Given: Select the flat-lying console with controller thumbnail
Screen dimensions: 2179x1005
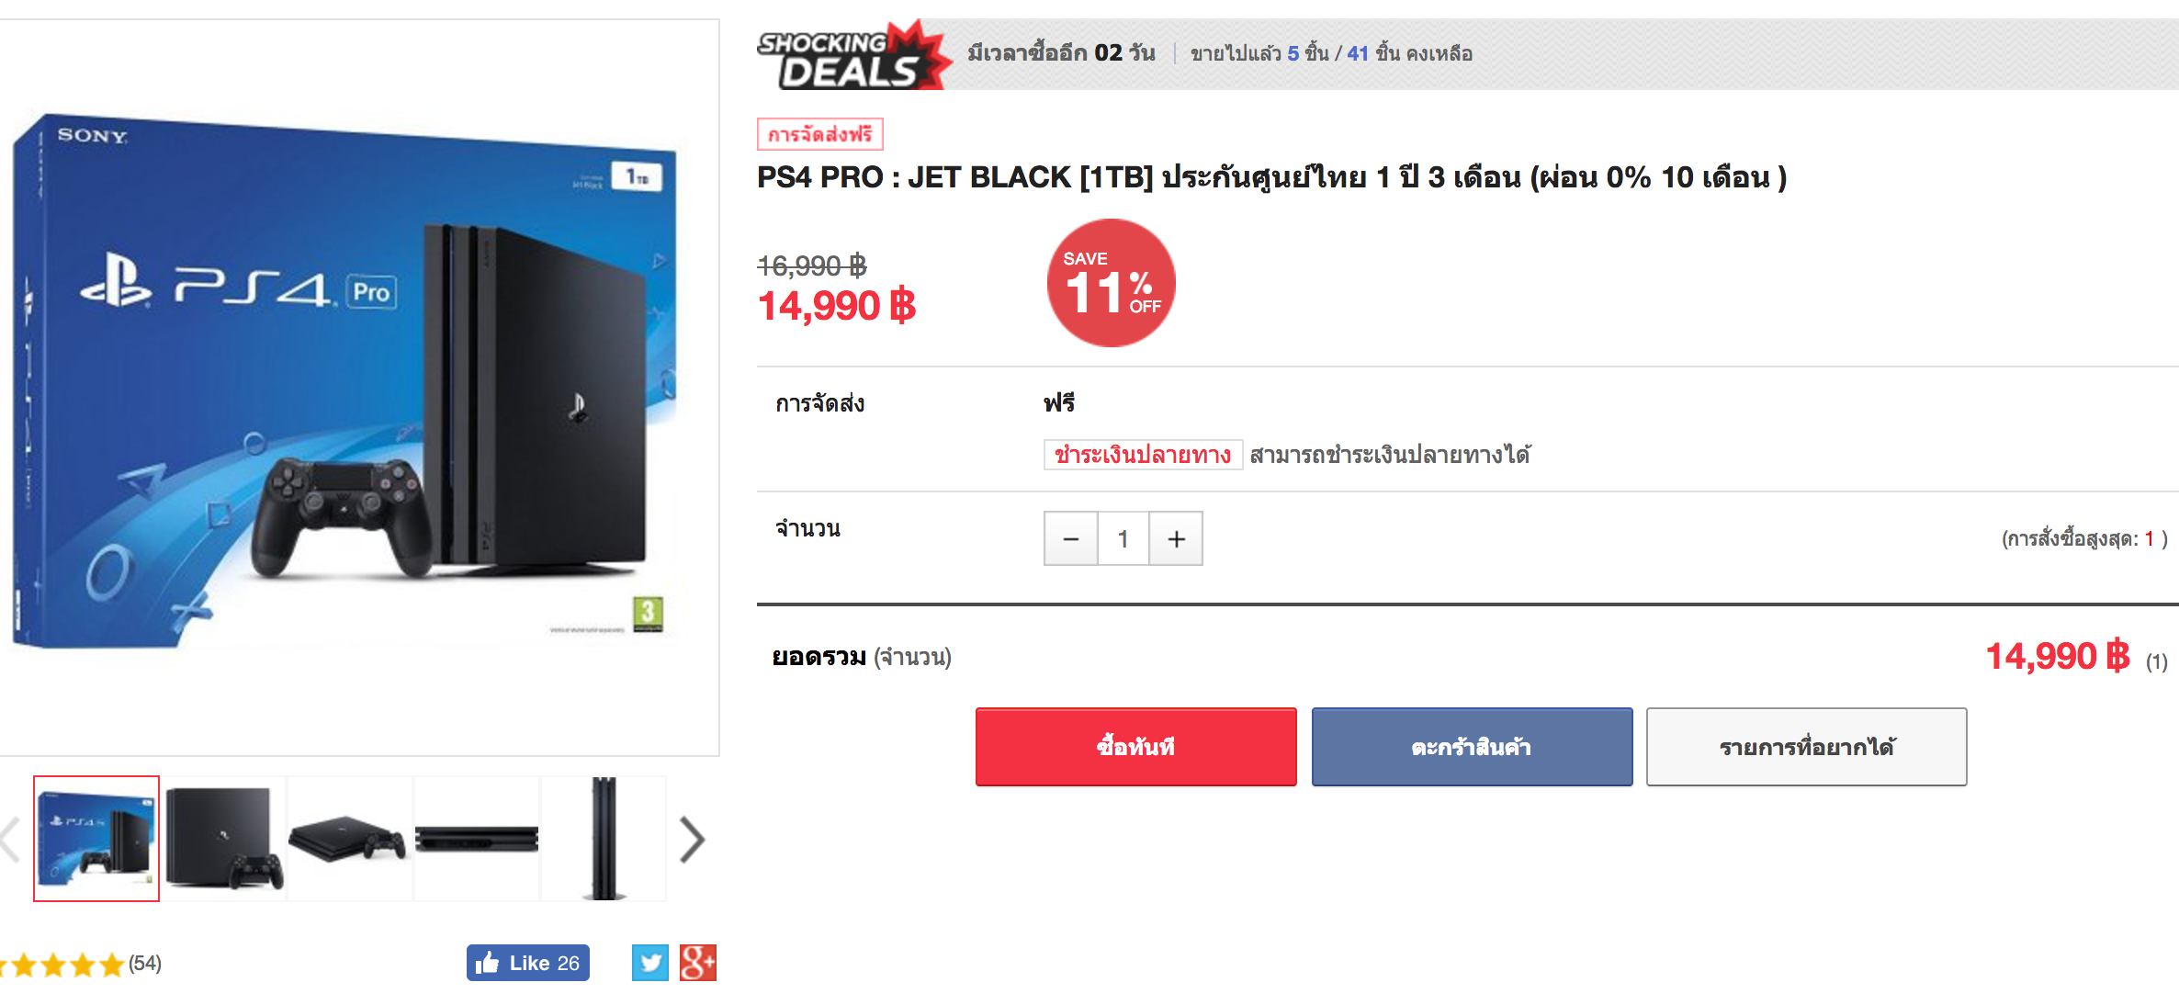Looking at the screenshot, I should [x=349, y=839].
